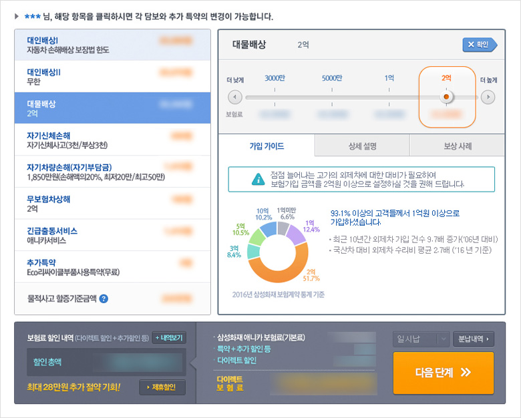Open the 분납내역 installment details

pos(473,339)
